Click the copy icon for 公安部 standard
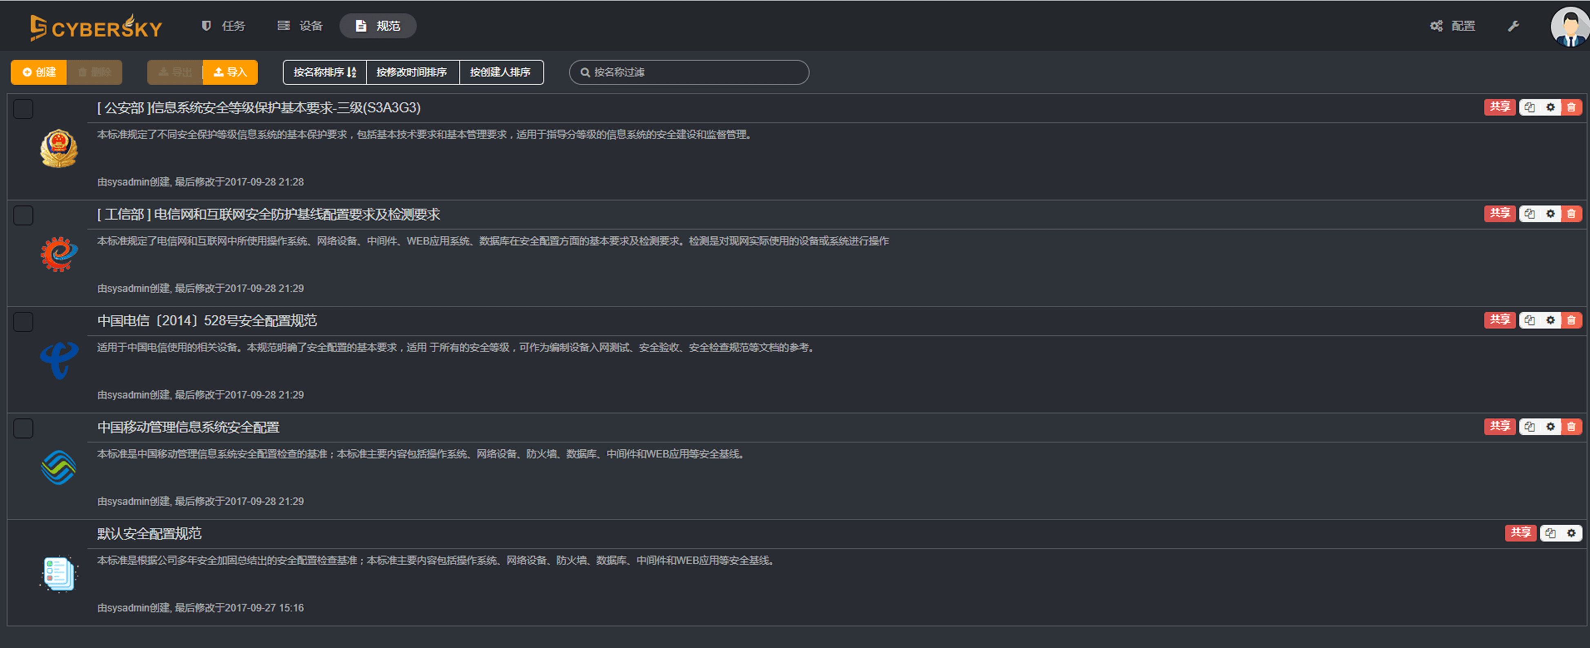 click(x=1530, y=107)
